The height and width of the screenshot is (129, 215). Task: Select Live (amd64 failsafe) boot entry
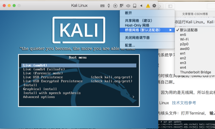tap(44, 69)
